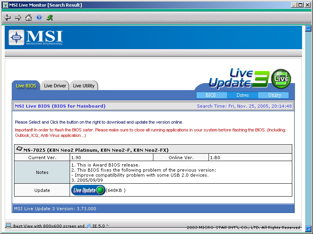Click the 648KB file size text
Viewport: 313px width, 234px height.
point(115,190)
